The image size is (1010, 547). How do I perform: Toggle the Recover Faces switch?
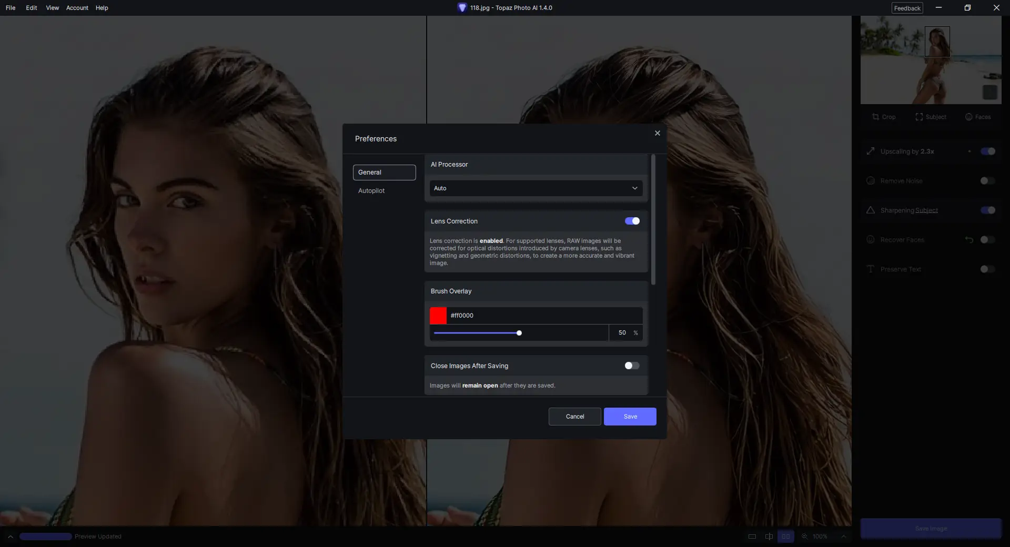click(988, 240)
